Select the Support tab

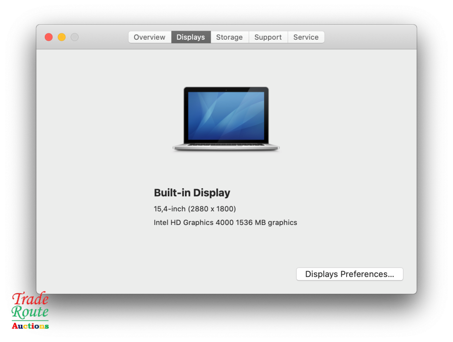[268, 37]
